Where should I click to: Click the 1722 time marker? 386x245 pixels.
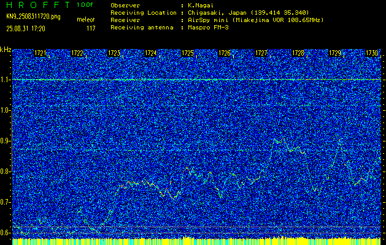[x=77, y=53]
